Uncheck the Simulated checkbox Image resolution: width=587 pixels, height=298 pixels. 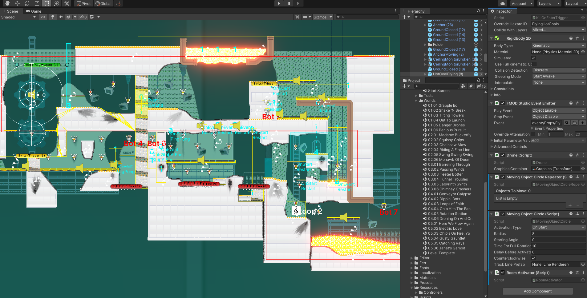coord(533,58)
